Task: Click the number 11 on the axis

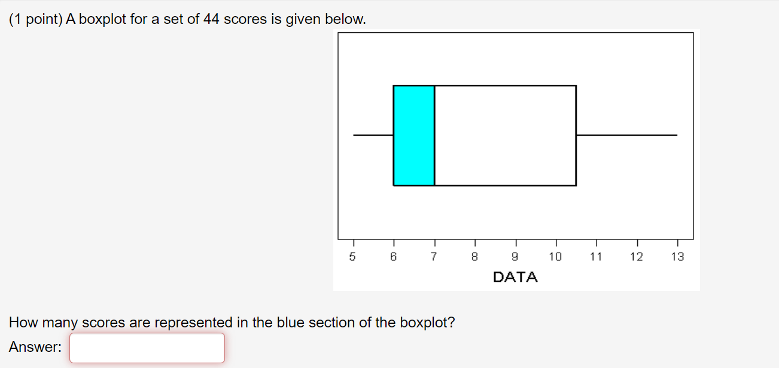Action: pyautogui.click(x=597, y=256)
